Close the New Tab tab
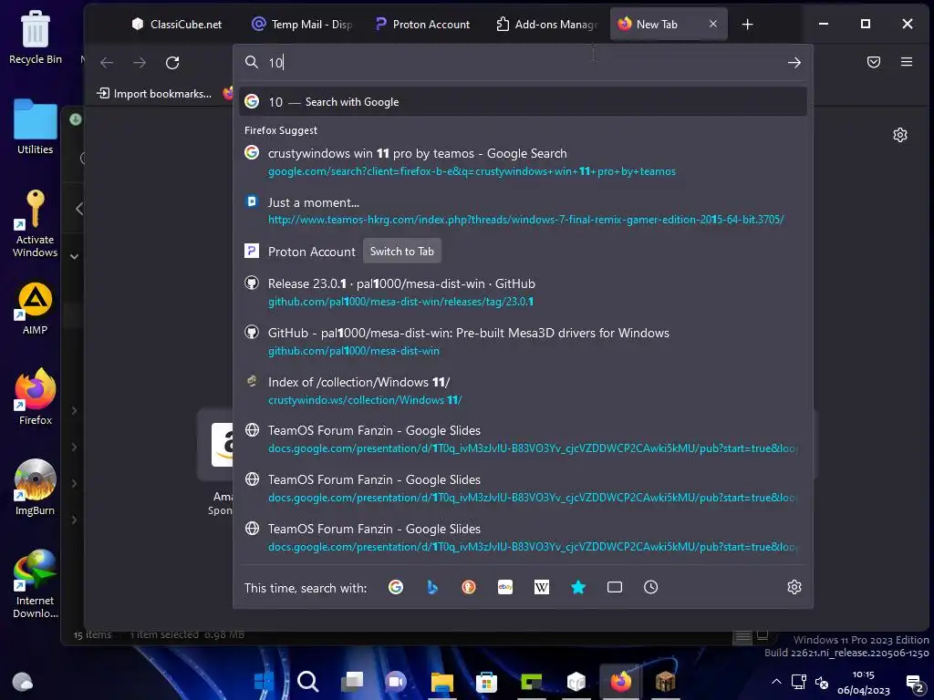This screenshot has width=934, height=700. pos(713,24)
